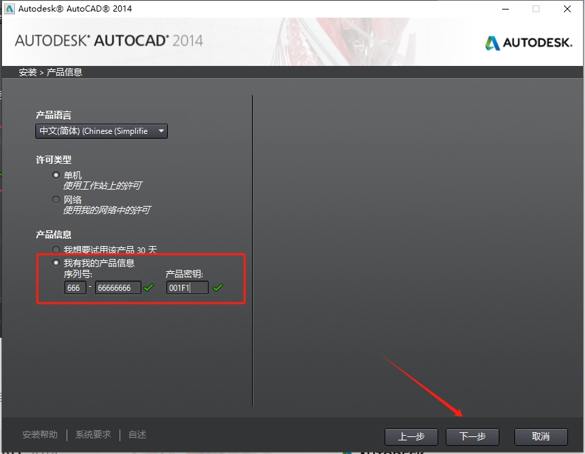Select the 网络 license type radio button
The image size is (585, 454).
click(x=56, y=199)
